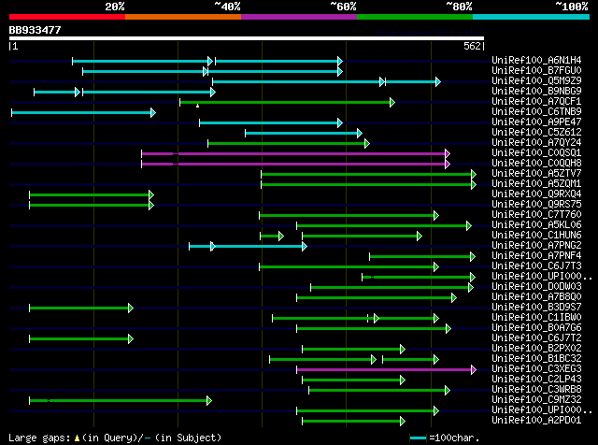Select the UniRef100_Q9RXQ4 label
The height and width of the screenshot is (445, 598).
[x=536, y=194]
